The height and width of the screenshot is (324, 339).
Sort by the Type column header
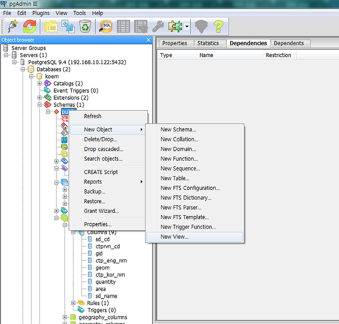[x=177, y=55]
